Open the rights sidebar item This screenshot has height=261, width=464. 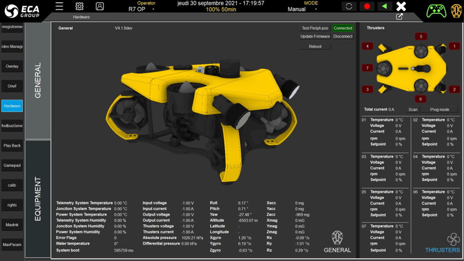tap(12, 205)
